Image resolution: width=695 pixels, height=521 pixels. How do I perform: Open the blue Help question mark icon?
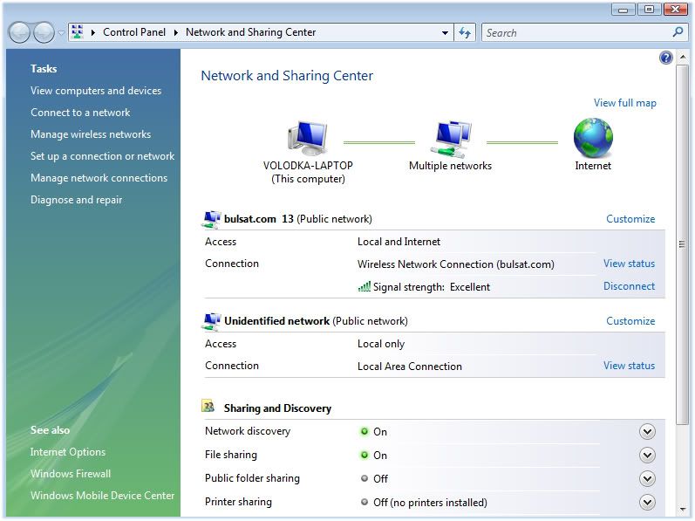[666, 58]
